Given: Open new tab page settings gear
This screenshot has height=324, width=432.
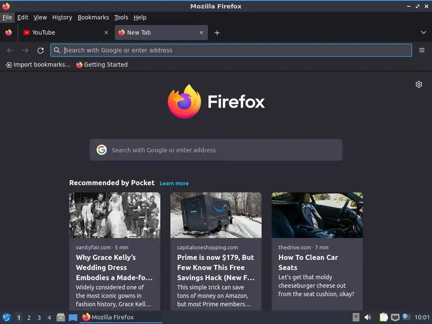Looking at the screenshot, I should 419,84.
